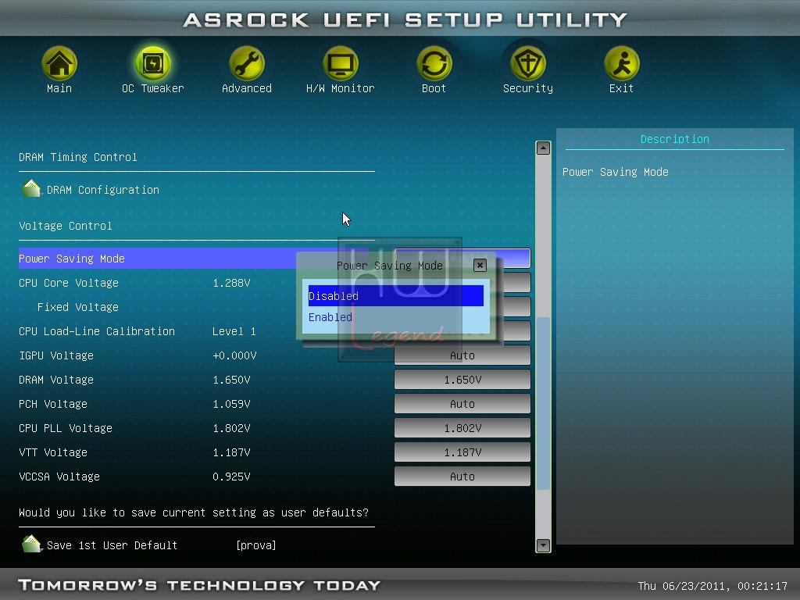The height and width of the screenshot is (600, 800).
Task: Click the Description panel heading
Action: (x=674, y=139)
